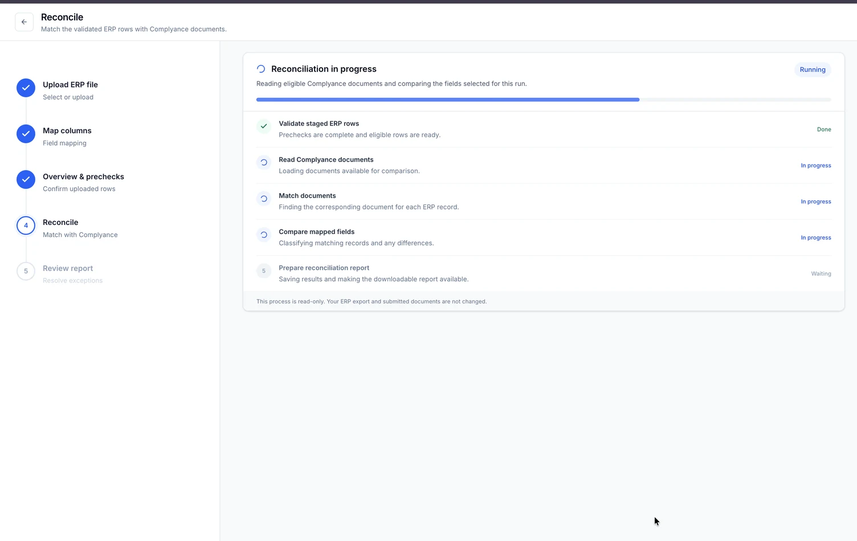This screenshot has width=857, height=541.
Task: Click 'Finding the corresponding document' description
Action: point(369,207)
